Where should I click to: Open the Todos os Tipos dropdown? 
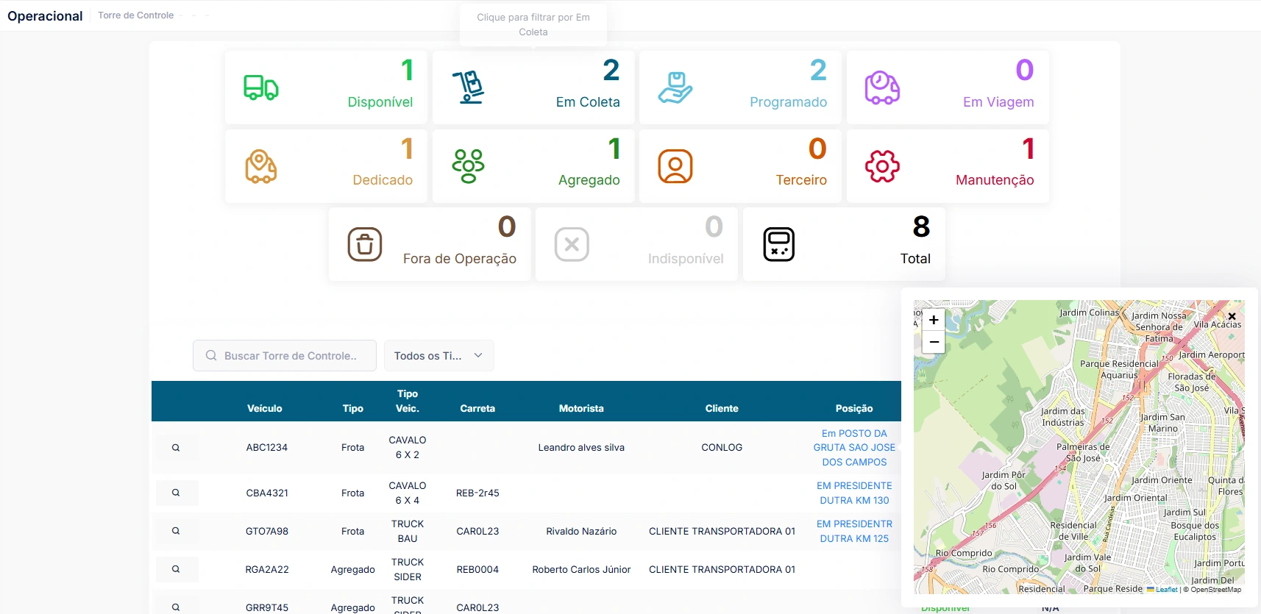pyautogui.click(x=438, y=356)
